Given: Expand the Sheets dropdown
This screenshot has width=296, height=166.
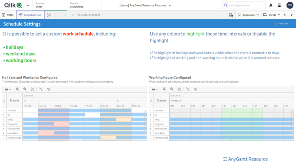Looking at the screenshot, I should pyautogui.click(x=272, y=15).
